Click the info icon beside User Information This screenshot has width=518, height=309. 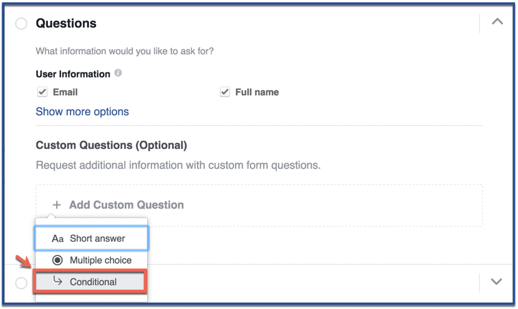click(118, 74)
